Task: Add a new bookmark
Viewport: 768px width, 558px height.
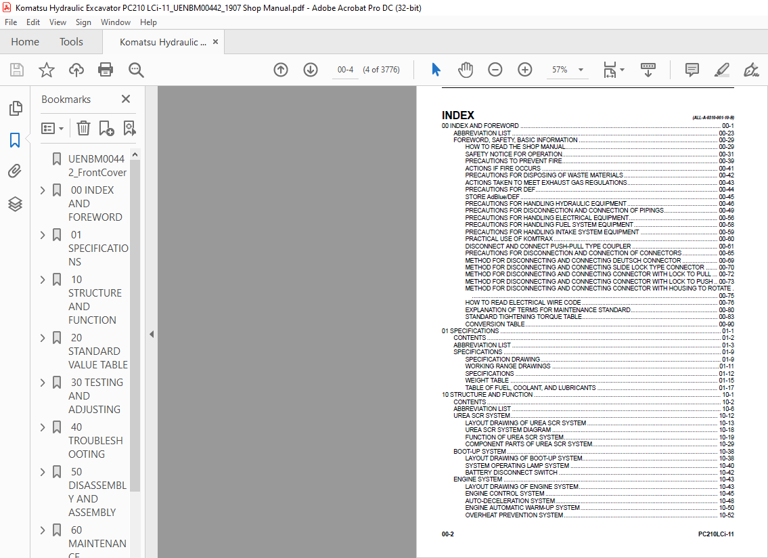Action: tap(106, 129)
